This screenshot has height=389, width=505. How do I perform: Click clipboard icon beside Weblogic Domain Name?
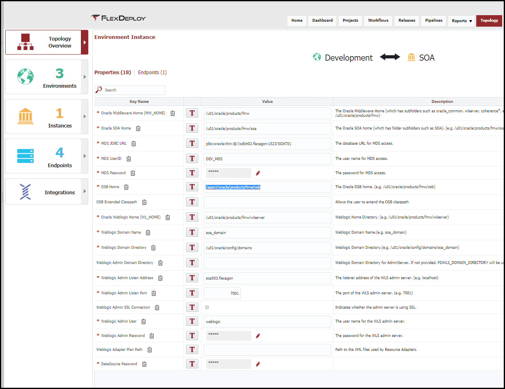coord(148,232)
